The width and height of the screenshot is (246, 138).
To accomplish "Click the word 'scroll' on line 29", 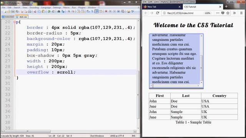I will [65, 72].
